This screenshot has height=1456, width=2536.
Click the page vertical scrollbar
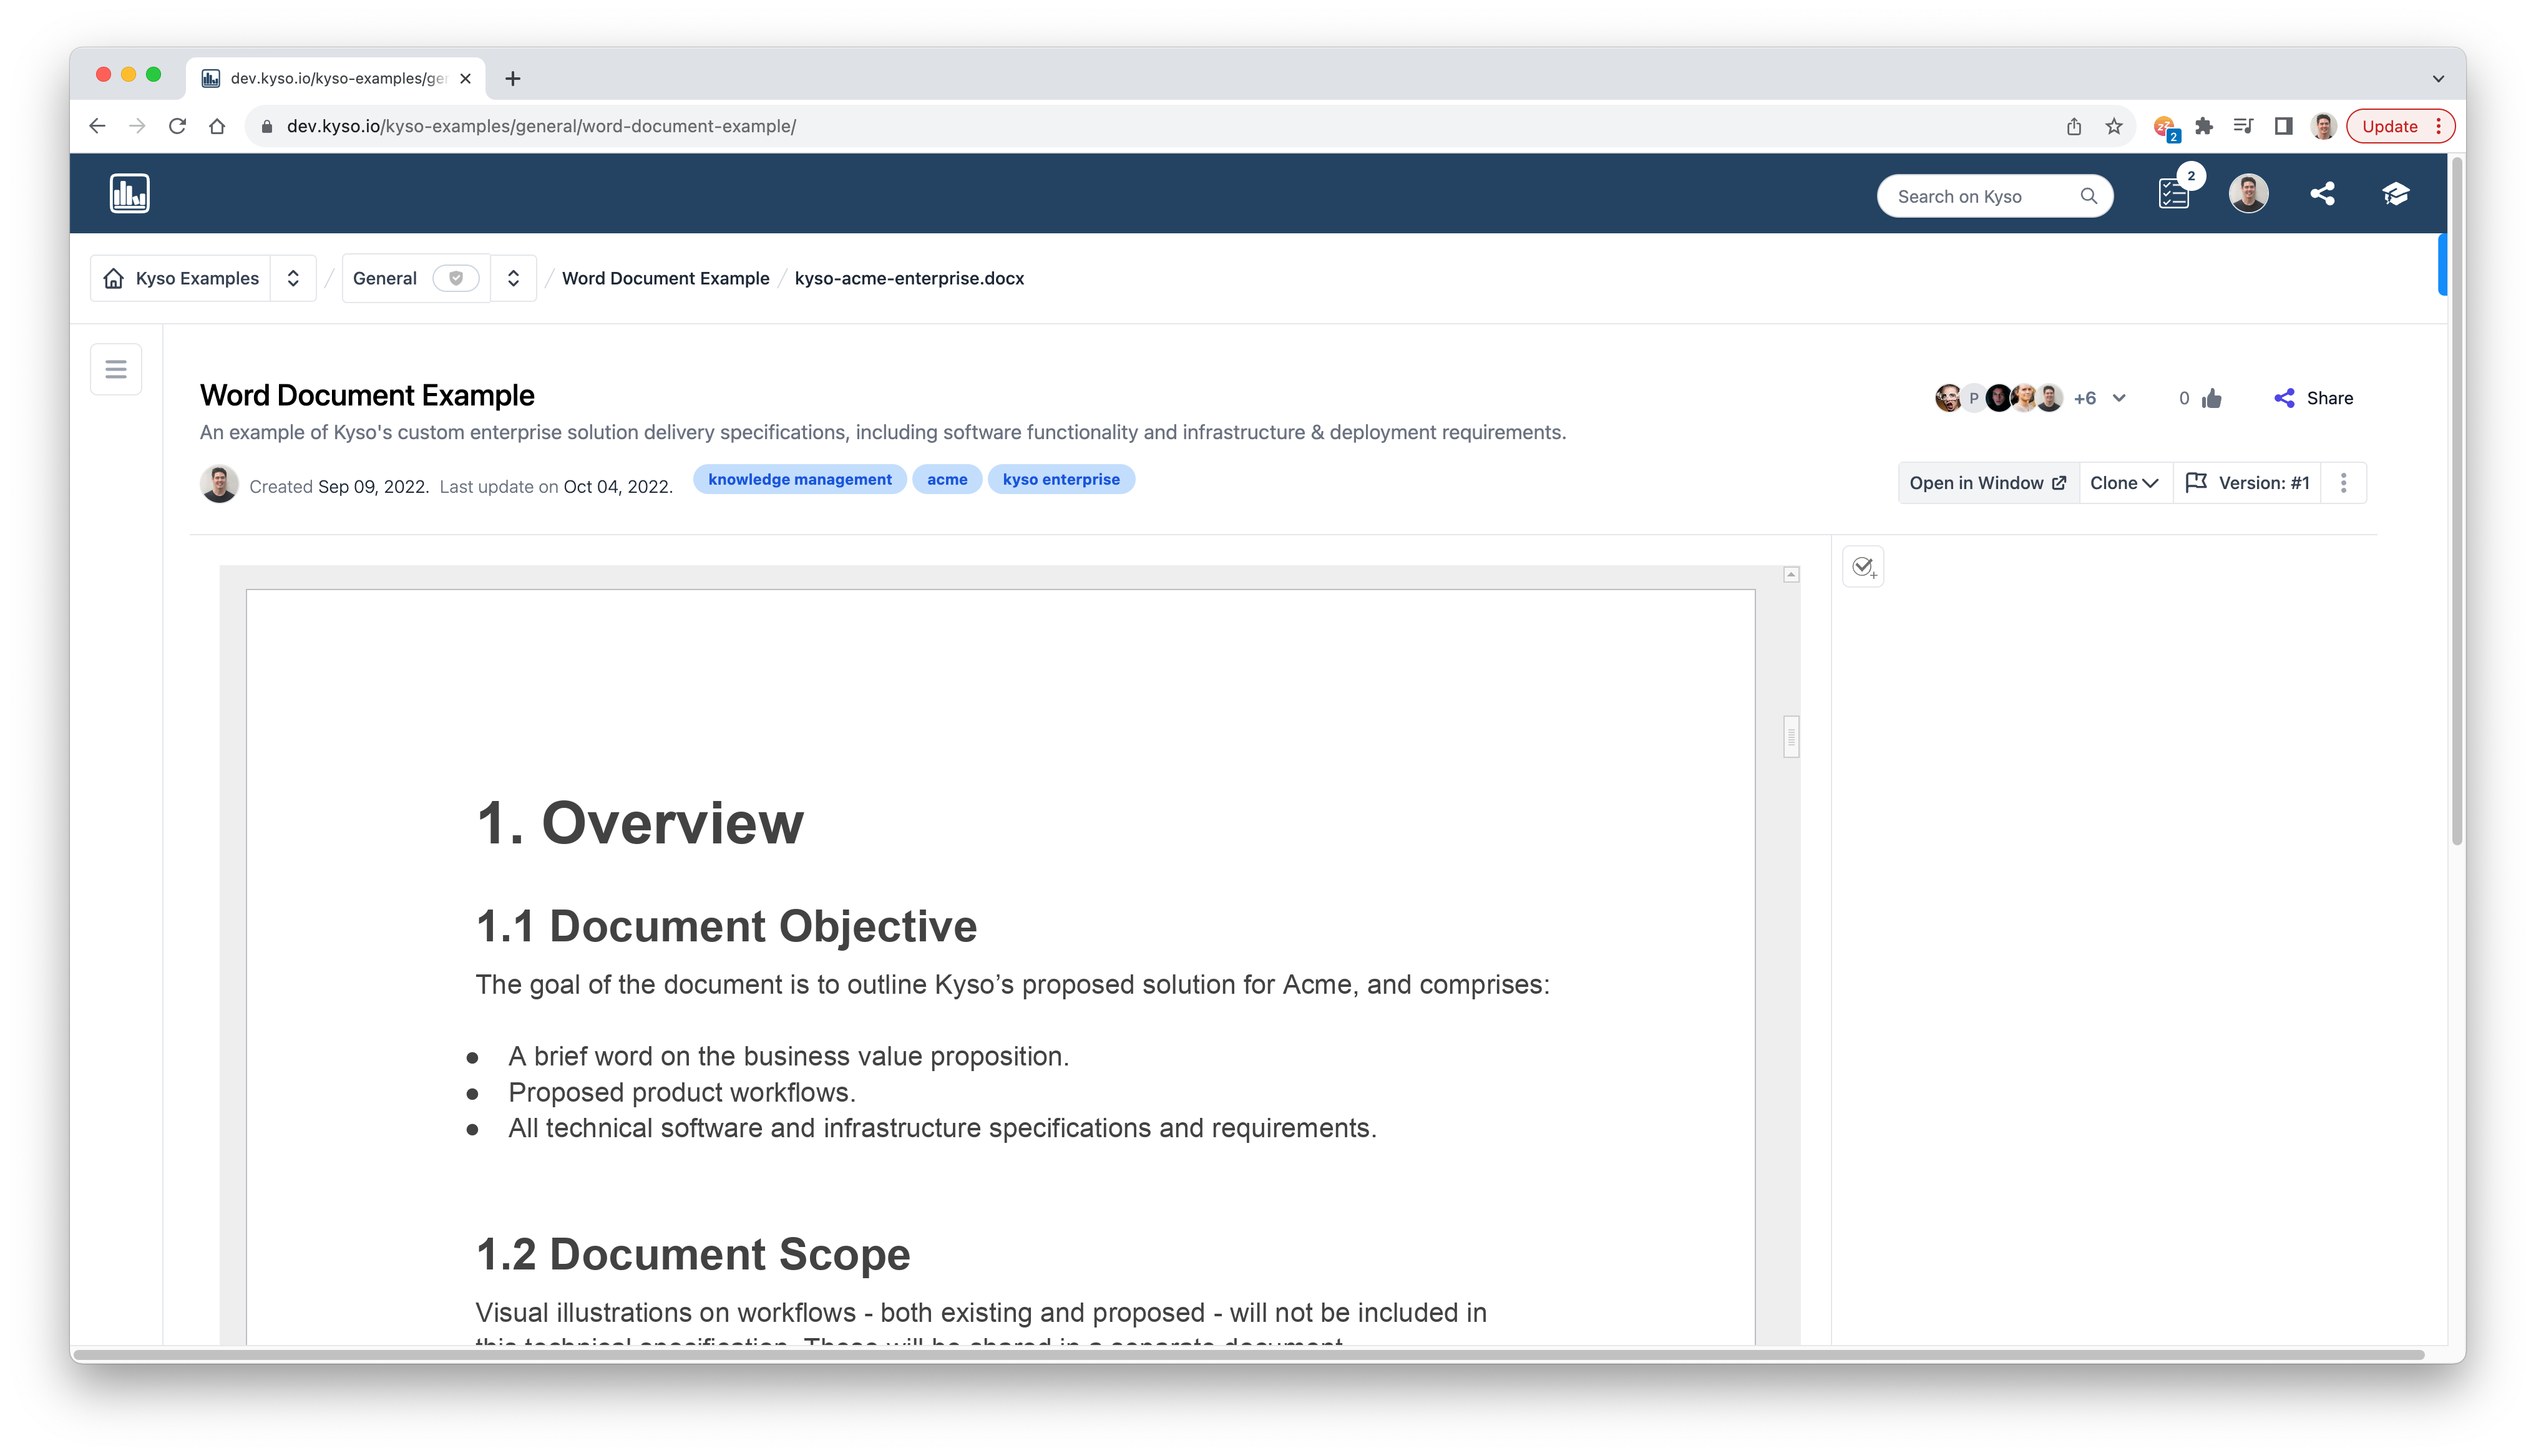coord(2456,500)
